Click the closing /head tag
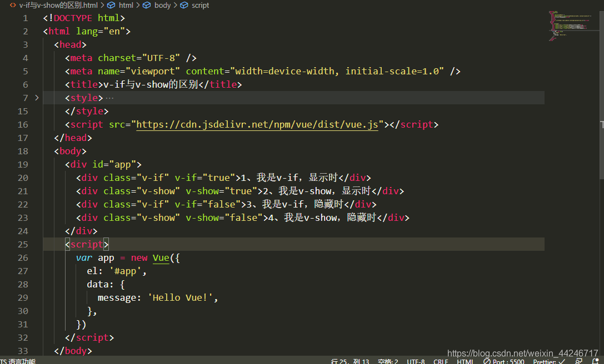604x364 pixels. click(x=73, y=138)
